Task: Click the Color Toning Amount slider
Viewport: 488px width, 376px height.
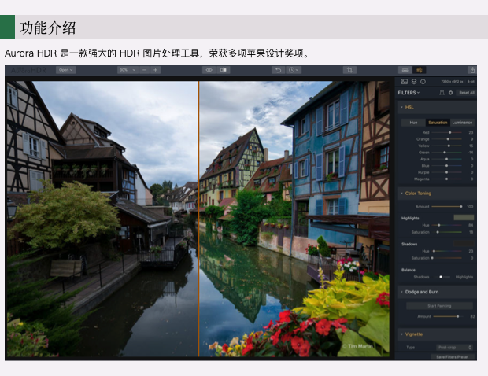Action: [446, 207]
